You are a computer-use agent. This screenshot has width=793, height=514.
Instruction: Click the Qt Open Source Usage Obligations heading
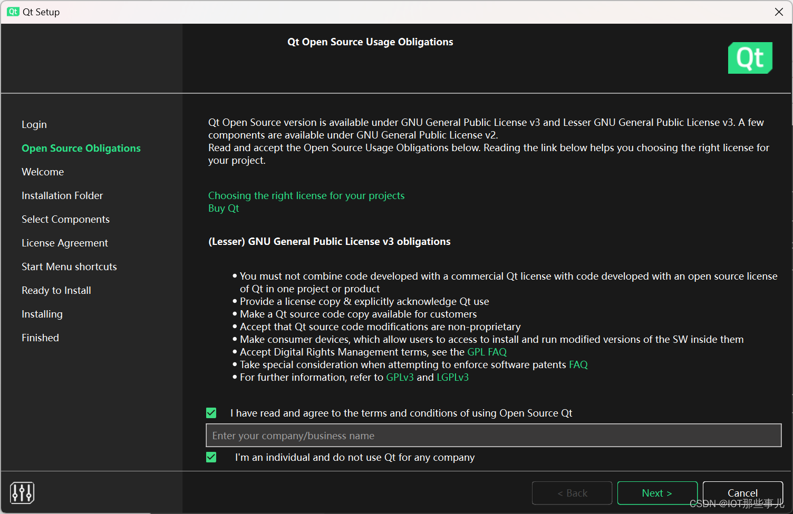pyautogui.click(x=370, y=42)
